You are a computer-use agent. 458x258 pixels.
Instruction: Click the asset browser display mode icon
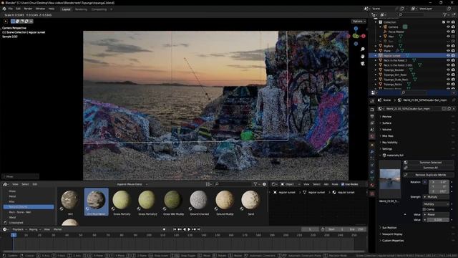coord(208,184)
